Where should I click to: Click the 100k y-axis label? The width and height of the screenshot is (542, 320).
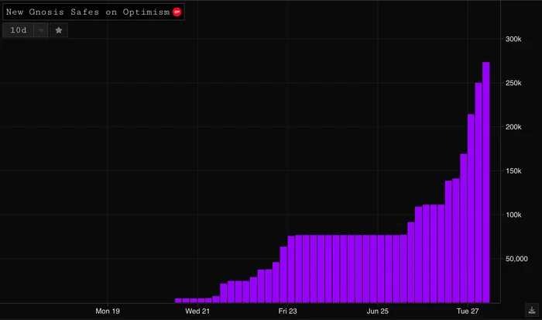pos(513,215)
